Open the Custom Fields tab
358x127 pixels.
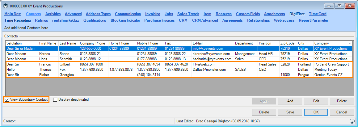tap(248, 14)
